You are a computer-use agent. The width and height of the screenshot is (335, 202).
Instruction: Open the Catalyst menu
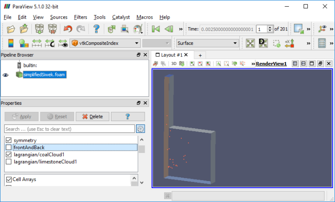[121, 17]
